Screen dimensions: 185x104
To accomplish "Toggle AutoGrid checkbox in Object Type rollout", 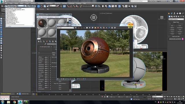I will (172, 24).
